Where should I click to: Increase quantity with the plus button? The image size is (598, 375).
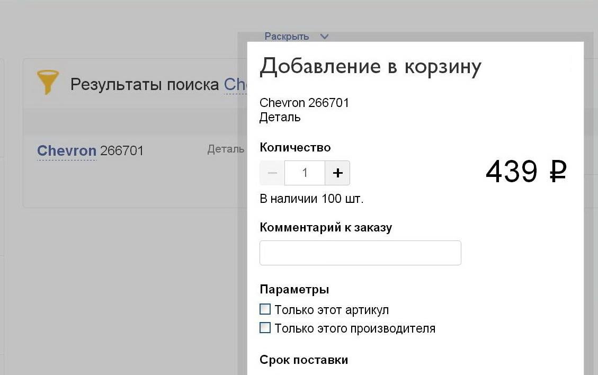pos(337,173)
